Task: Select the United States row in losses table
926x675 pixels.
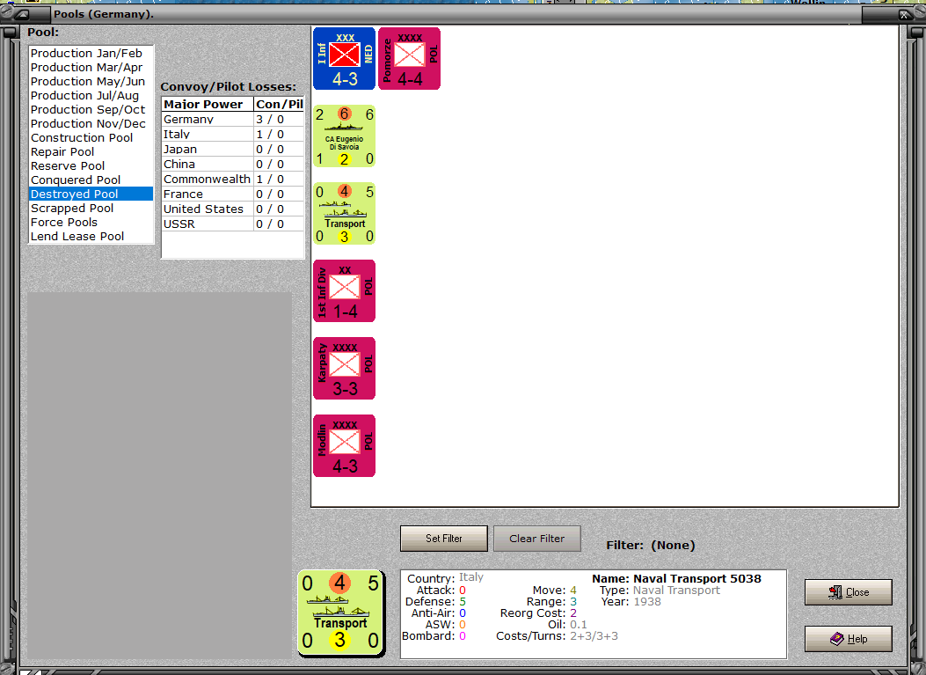Action: (x=233, y=209)
